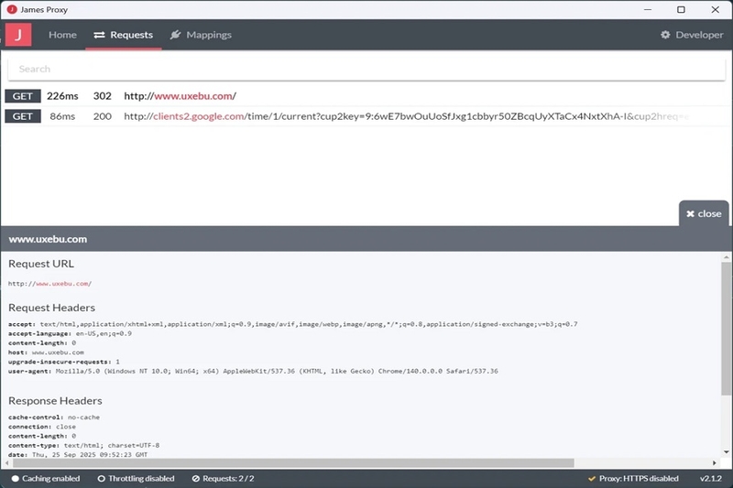Open the Requests tab
Image resolution: width=733 pixels, height=488 pixels.
[x=124, y=35]
